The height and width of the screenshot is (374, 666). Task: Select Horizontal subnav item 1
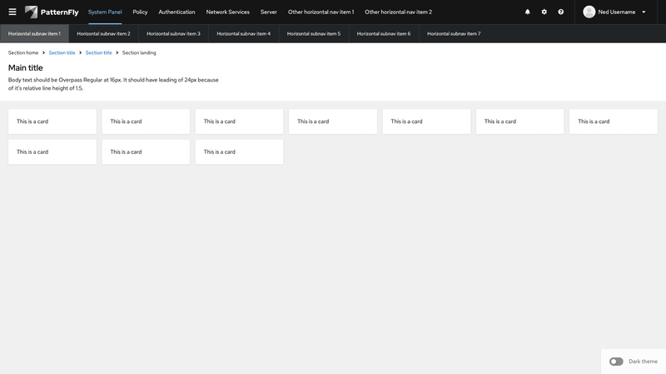coord(34,34)
